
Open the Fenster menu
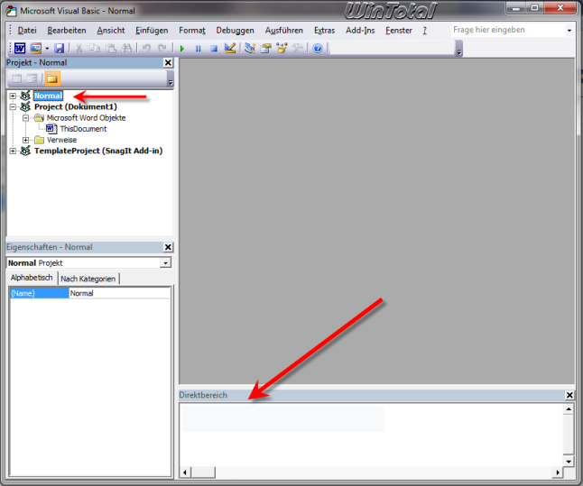point(399,31)
